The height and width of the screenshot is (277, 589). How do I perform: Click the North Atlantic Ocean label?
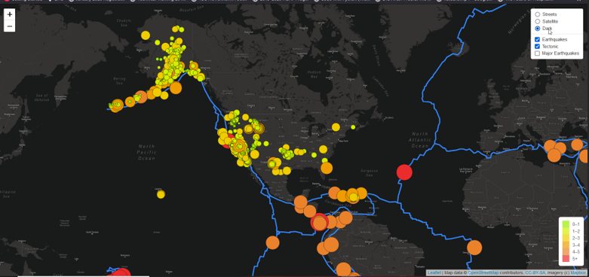419,140
